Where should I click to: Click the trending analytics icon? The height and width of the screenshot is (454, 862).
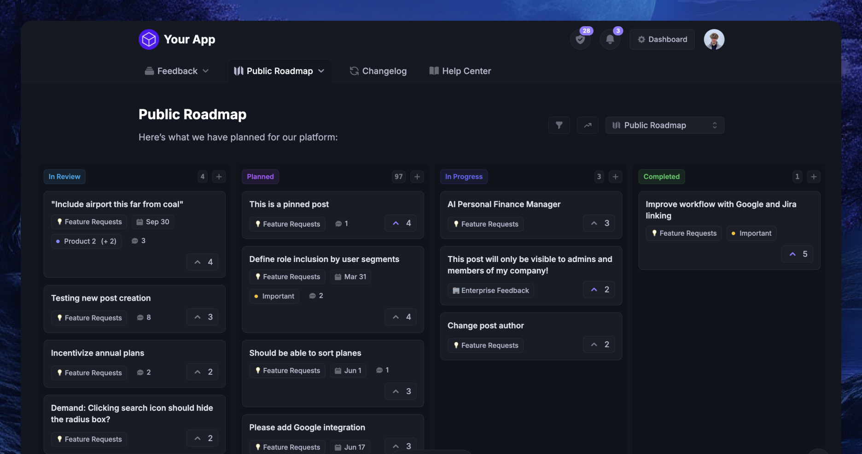587,125
